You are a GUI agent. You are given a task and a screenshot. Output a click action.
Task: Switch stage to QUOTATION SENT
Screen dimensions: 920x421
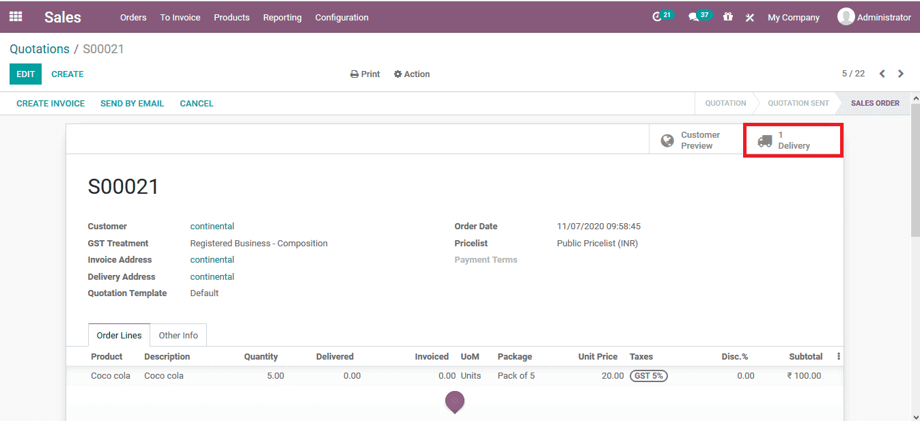798,103
